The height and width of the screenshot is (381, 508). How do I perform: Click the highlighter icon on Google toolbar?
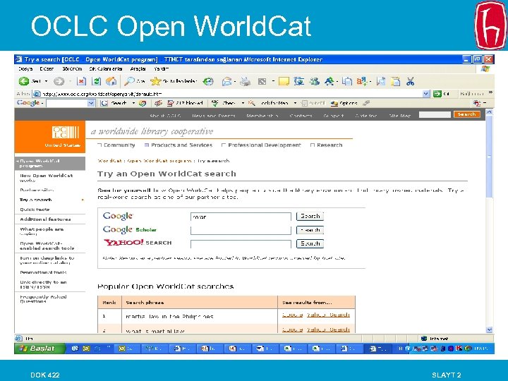point(366,103)
